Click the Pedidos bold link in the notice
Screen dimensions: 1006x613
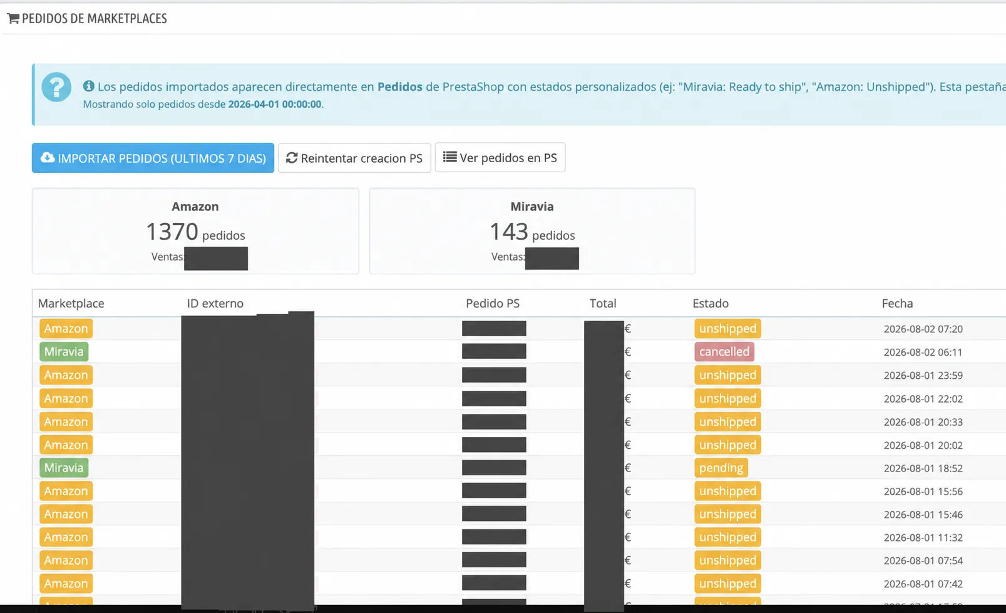399,86
